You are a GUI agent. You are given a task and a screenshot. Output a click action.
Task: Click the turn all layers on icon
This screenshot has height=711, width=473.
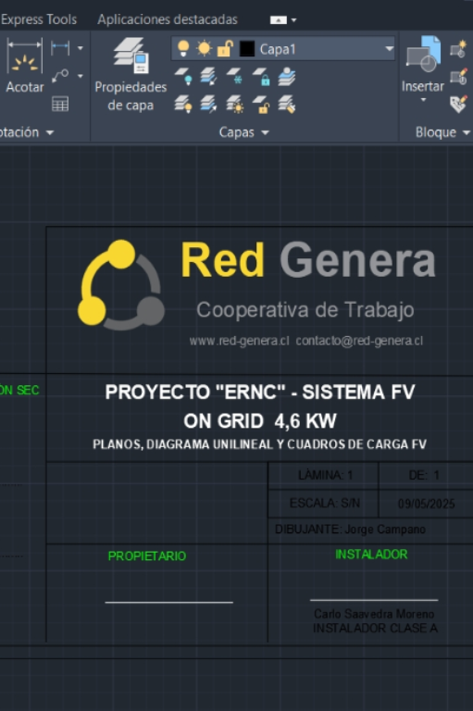[x=183, y=104]
